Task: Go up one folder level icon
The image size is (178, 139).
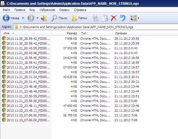Action: coord(44,18)
